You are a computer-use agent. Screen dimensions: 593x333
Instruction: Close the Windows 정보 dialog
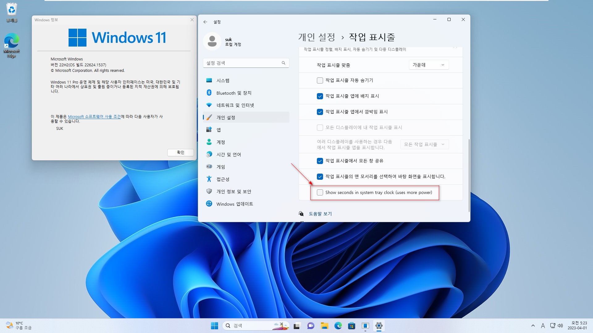pyautogui.click(x=192, y=20)
